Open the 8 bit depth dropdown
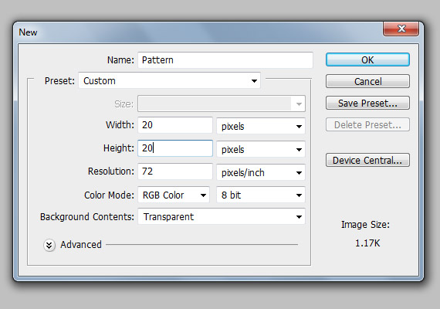 click(261, 195)
